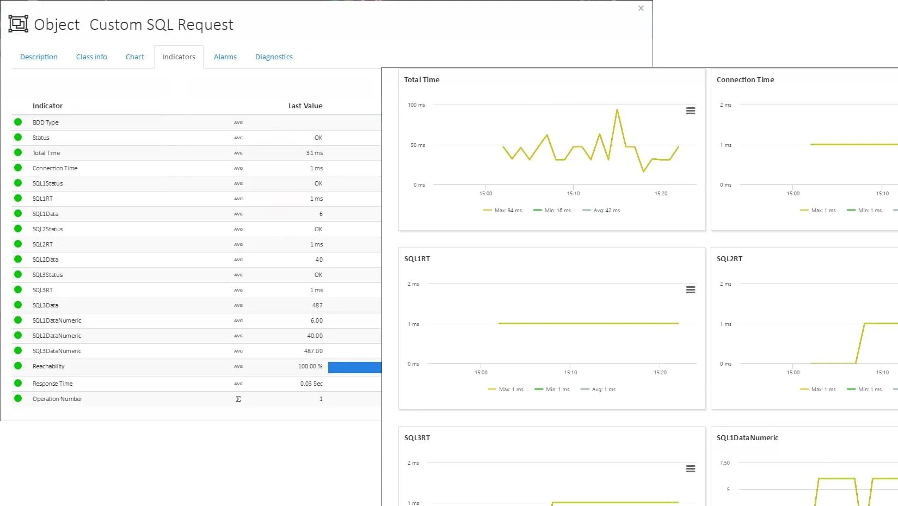
Task: Open the Total Time chart export menu
Action: pyautogui.click(x=690, y=110)
